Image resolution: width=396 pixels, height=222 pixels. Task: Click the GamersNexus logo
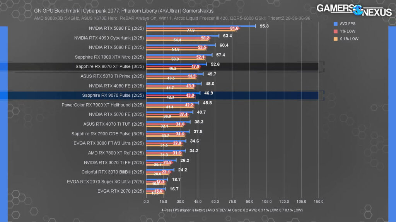[x=354, y=10]
